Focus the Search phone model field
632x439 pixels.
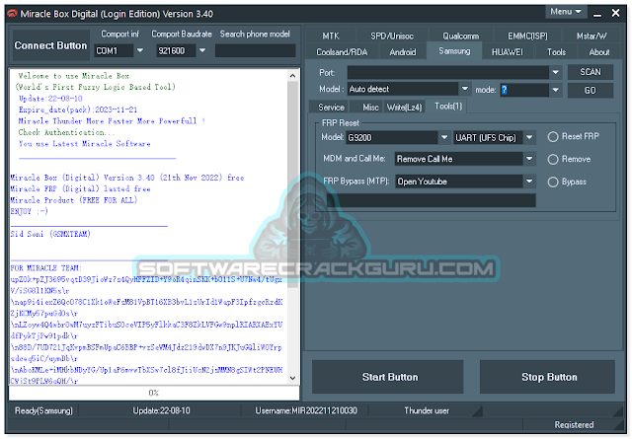tap(255, 50)
